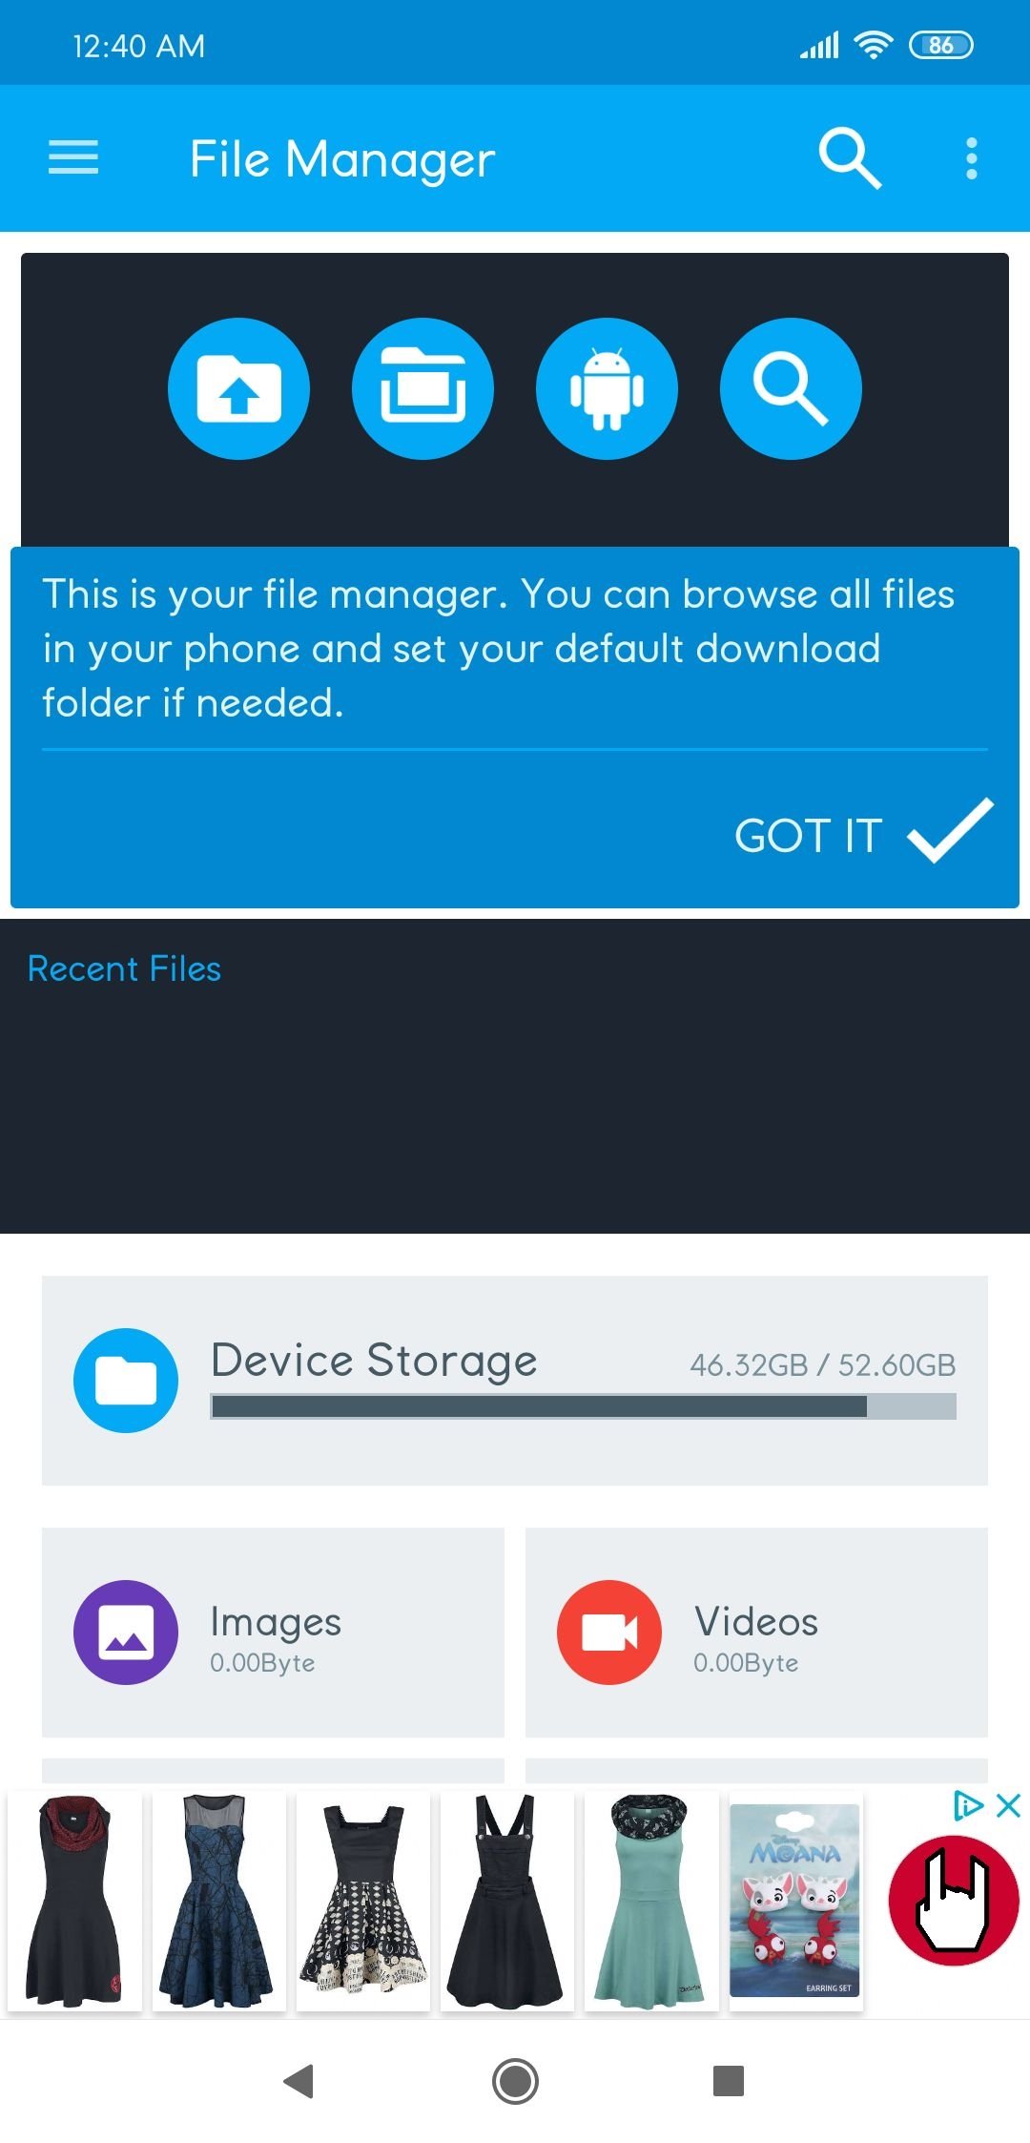Open the Recent Files section
This screenshot has height=2143, width=1030.
click(x=124, y=968)
